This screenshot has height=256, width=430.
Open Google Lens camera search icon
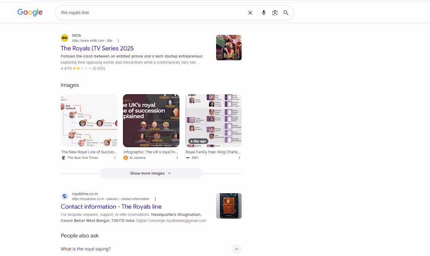pos(275,12)
